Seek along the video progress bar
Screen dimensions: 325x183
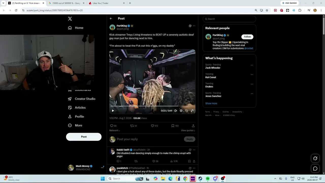pos(152,106)
